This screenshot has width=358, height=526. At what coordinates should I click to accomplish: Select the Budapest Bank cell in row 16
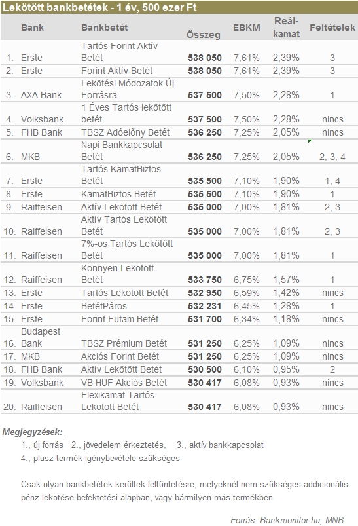pyautogui.click(x=41, y=337)
